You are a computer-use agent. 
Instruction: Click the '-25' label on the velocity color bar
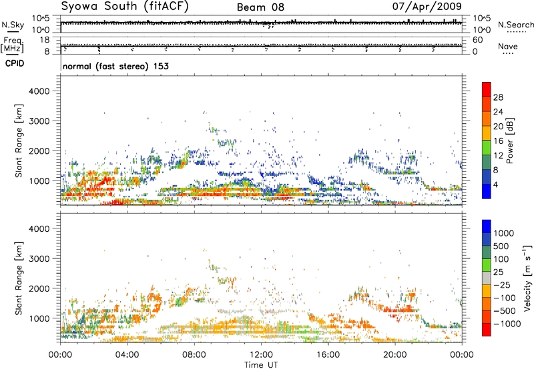click(x=502, y=285)
